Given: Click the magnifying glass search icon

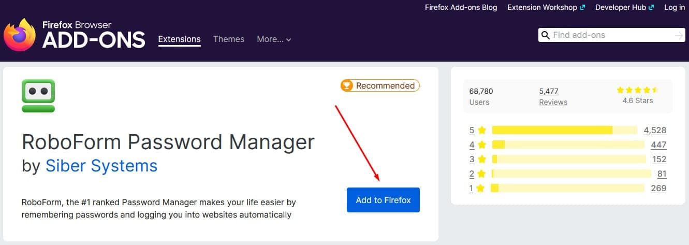Looking at the screenshot, I should (x=546, y=35).
